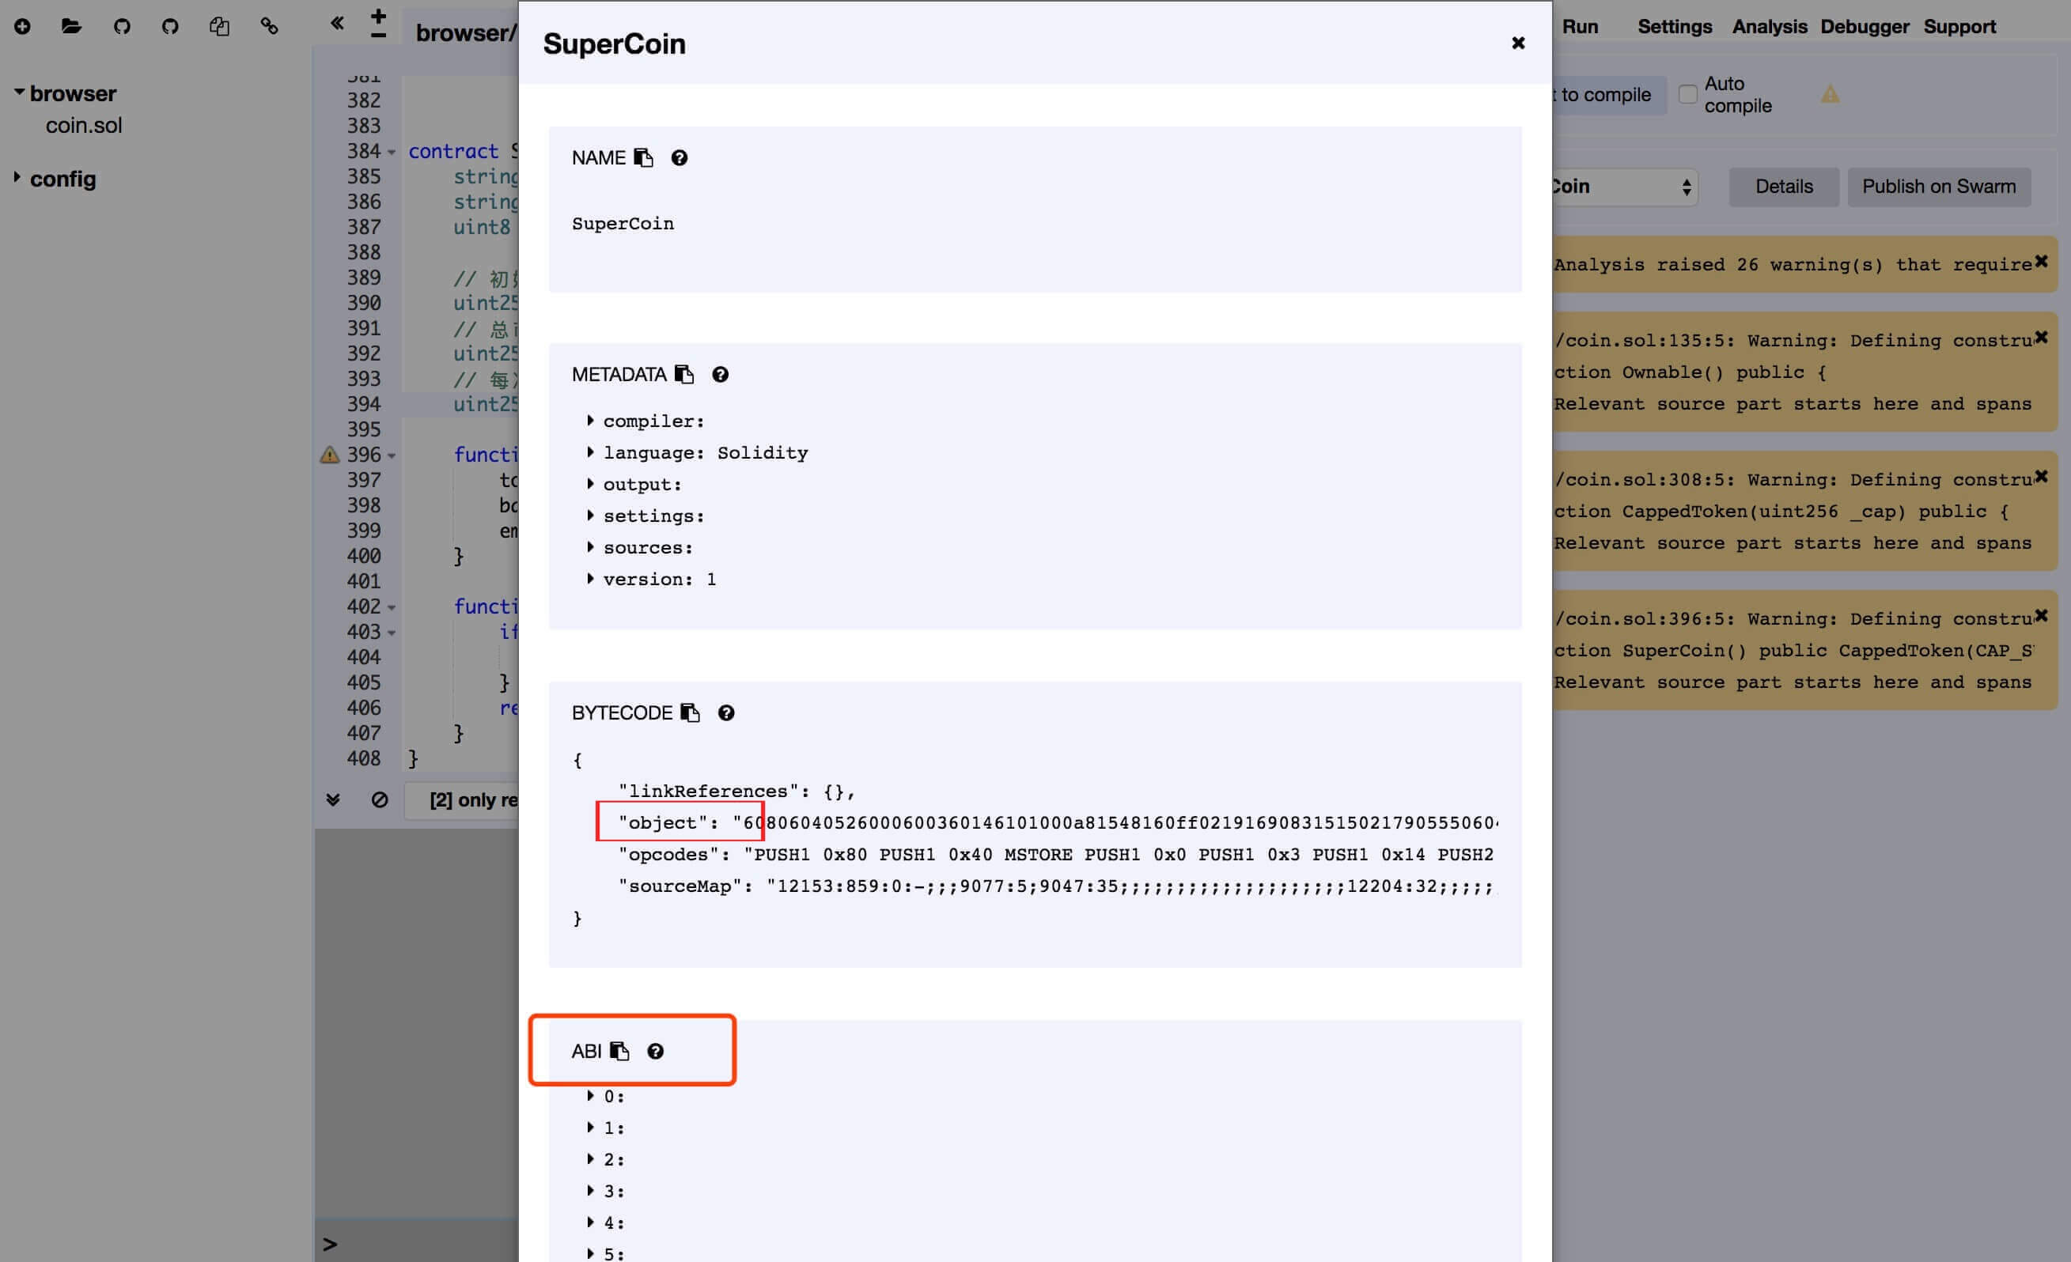Create a new file with plus icon
The height and width of the screenshot is (1262, 2071).
(23, 27)
